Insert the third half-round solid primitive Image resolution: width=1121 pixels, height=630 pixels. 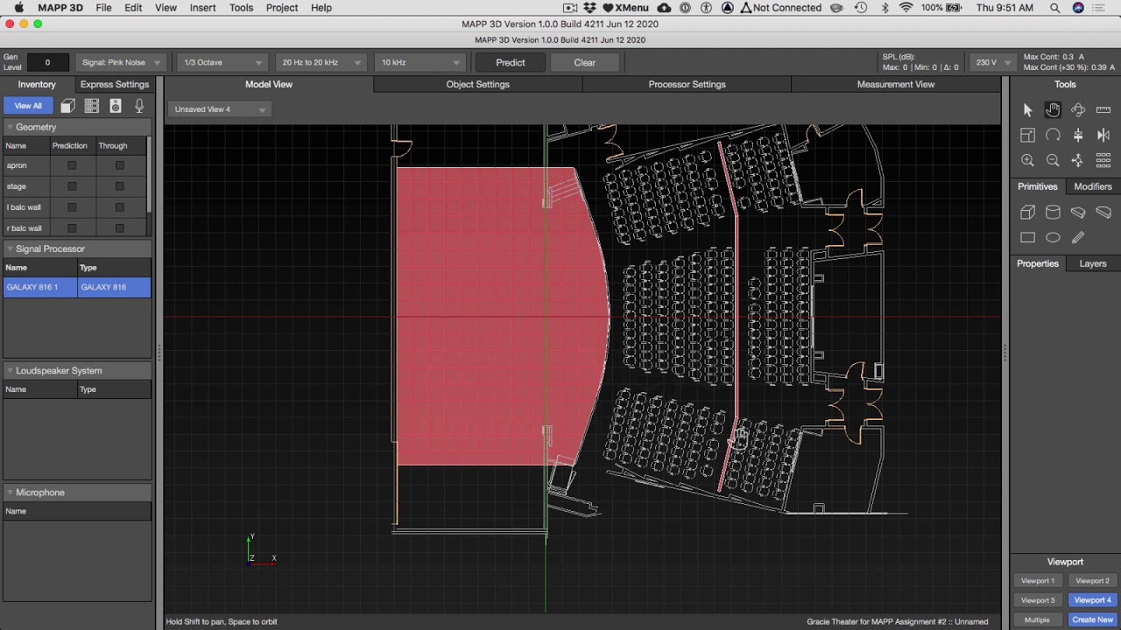(1078, 212)
